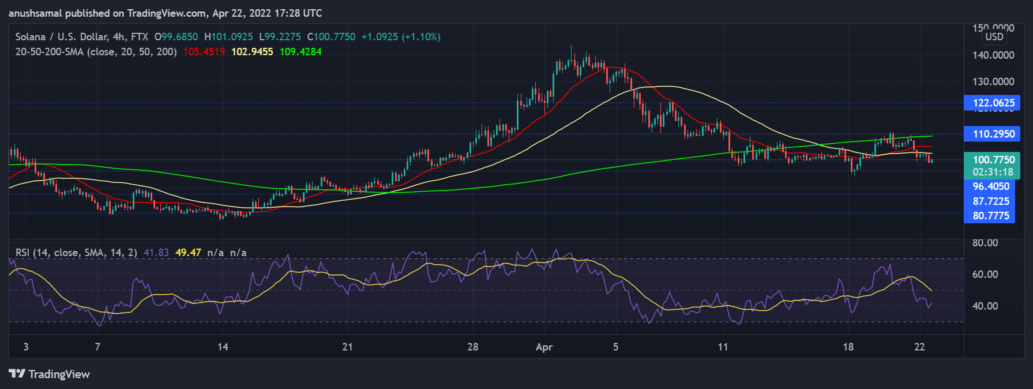The image size is (1033, 389).
Task: Select the 20-50-200-SMA indicator legend
Action: click(x=96, y=52)
